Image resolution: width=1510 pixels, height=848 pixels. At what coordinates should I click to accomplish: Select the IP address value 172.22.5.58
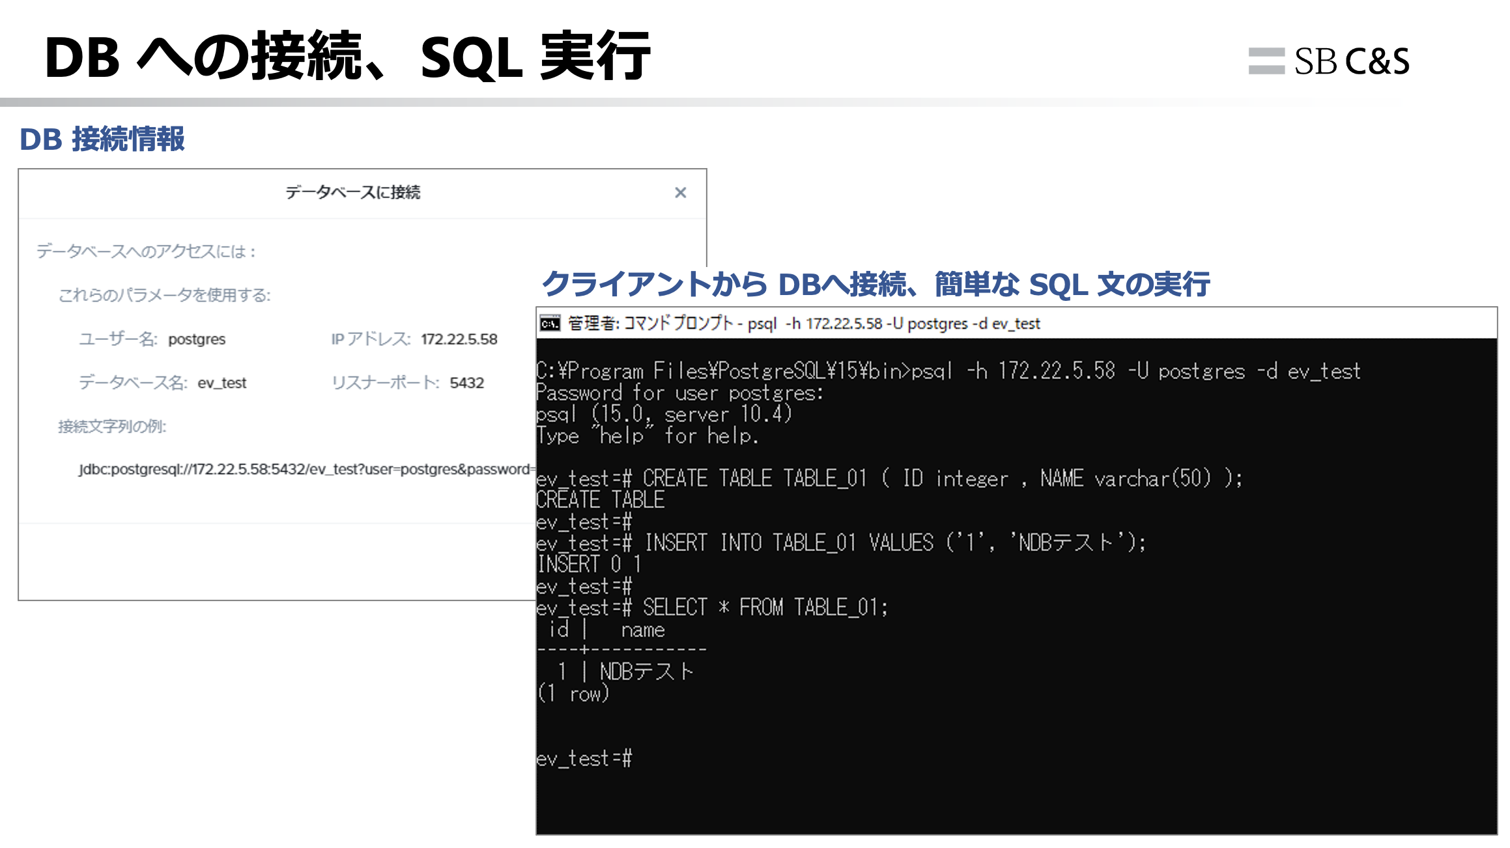pos(459,339)
